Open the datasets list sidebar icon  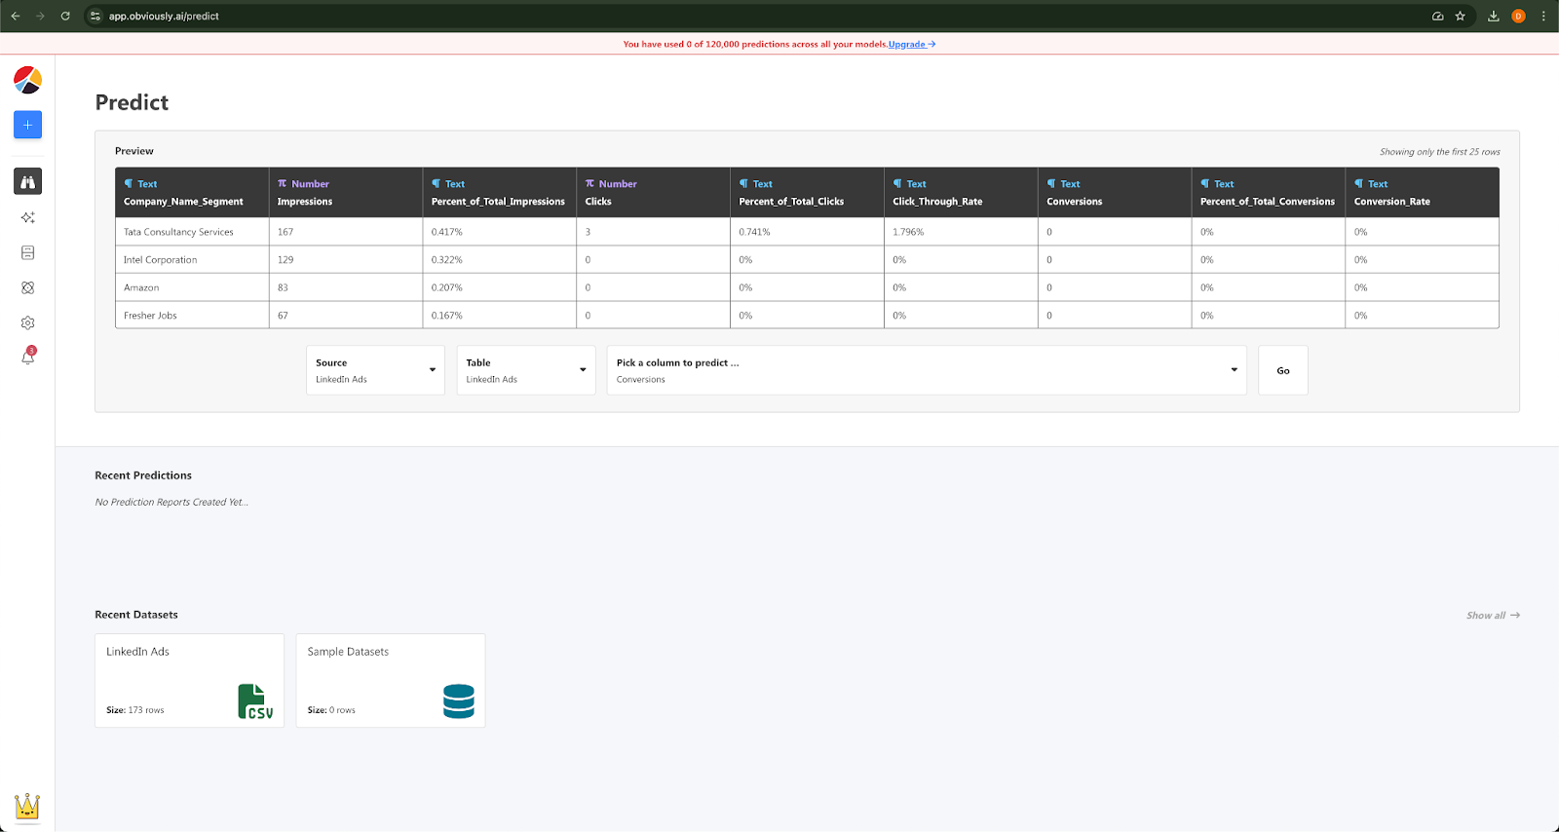tap(27, 252)
